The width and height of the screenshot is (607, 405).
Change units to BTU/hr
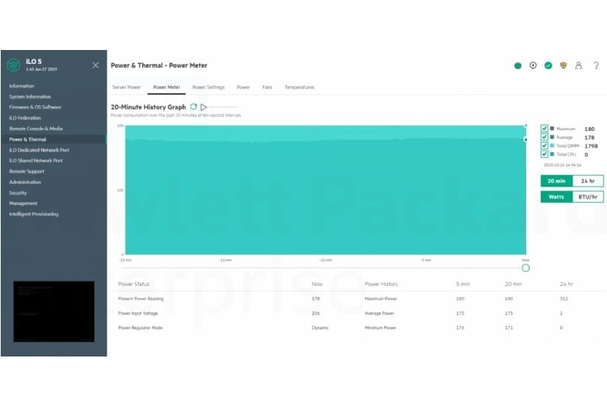click(588, 196)
